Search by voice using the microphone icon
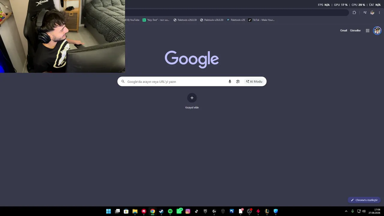 pos(230,82)
